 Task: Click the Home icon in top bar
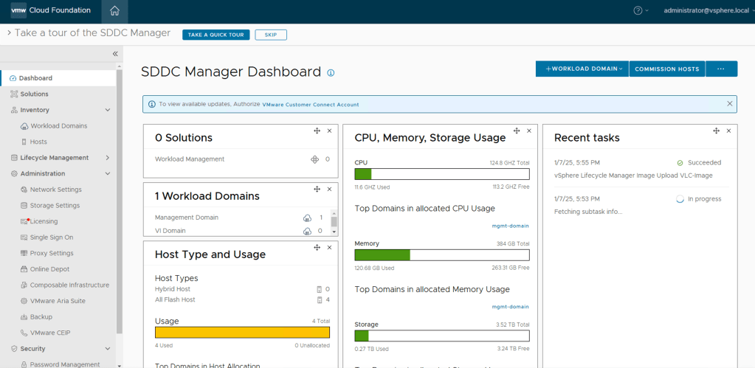[114, 10]
